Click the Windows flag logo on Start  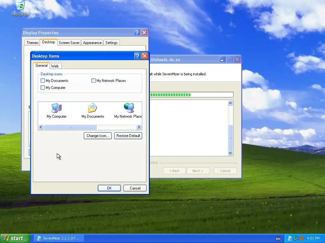pyautogui.click(x=6, y=238)
